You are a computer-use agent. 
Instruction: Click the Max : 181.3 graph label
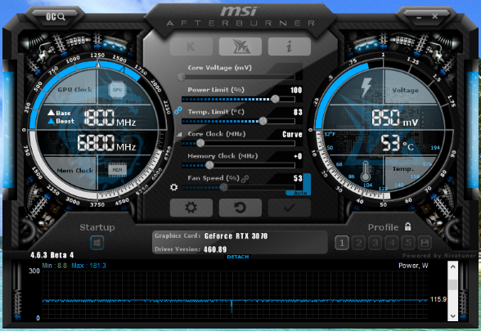[x=88, y=266]
